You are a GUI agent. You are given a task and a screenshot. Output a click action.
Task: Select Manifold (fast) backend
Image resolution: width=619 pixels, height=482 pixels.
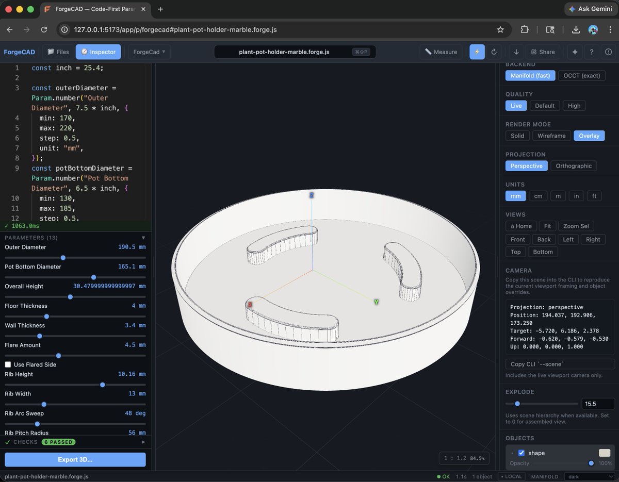530,76
